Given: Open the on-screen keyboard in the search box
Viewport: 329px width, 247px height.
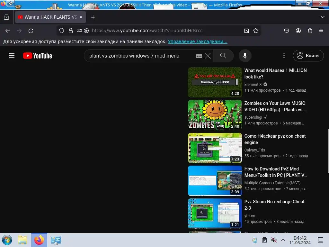Looking at the screenshot, I should [x=199, y=56].
